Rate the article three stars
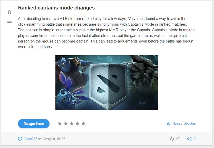Screen dimensions: 214x148 point(72,123)
